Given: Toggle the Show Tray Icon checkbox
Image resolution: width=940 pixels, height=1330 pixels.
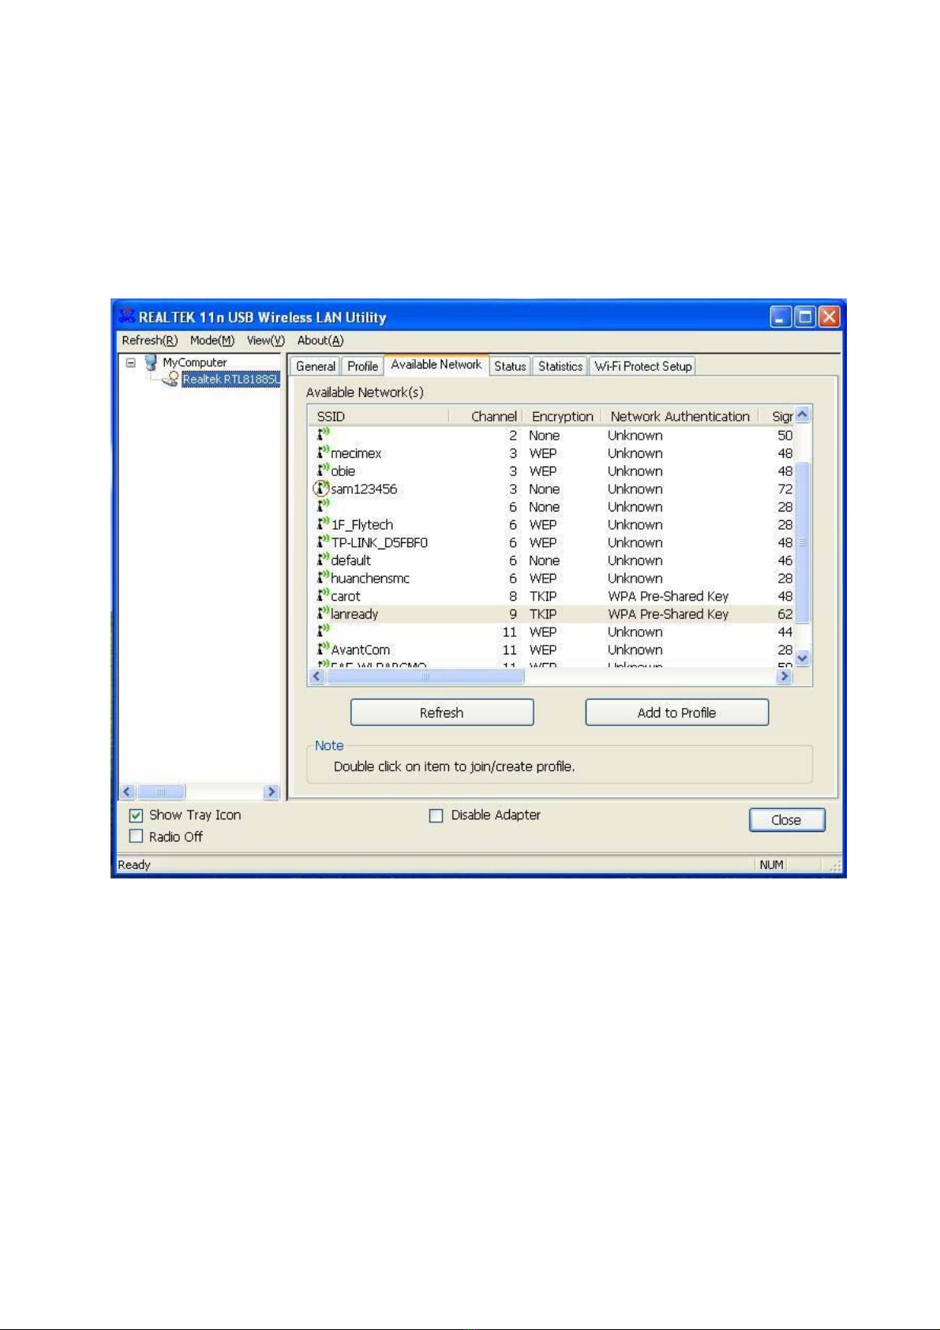Looking at the screenshot, I should tap(136, 815).
